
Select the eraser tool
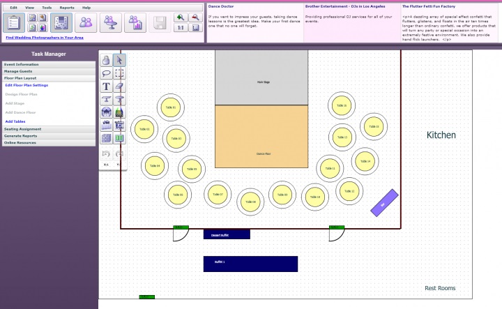(119, 86)
